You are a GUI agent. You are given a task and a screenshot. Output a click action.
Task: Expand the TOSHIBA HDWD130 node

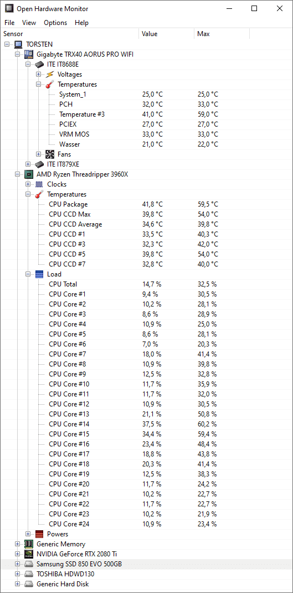17,574
